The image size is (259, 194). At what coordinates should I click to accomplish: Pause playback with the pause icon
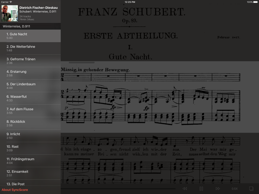(x=201, y=189)
